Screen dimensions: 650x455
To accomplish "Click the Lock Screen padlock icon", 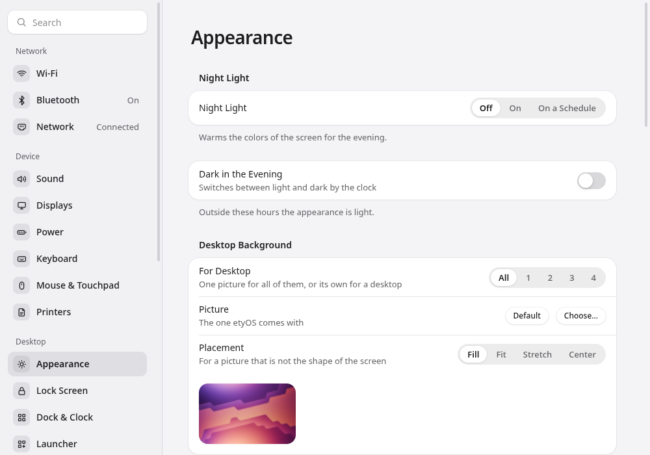I will coord(21,391).
